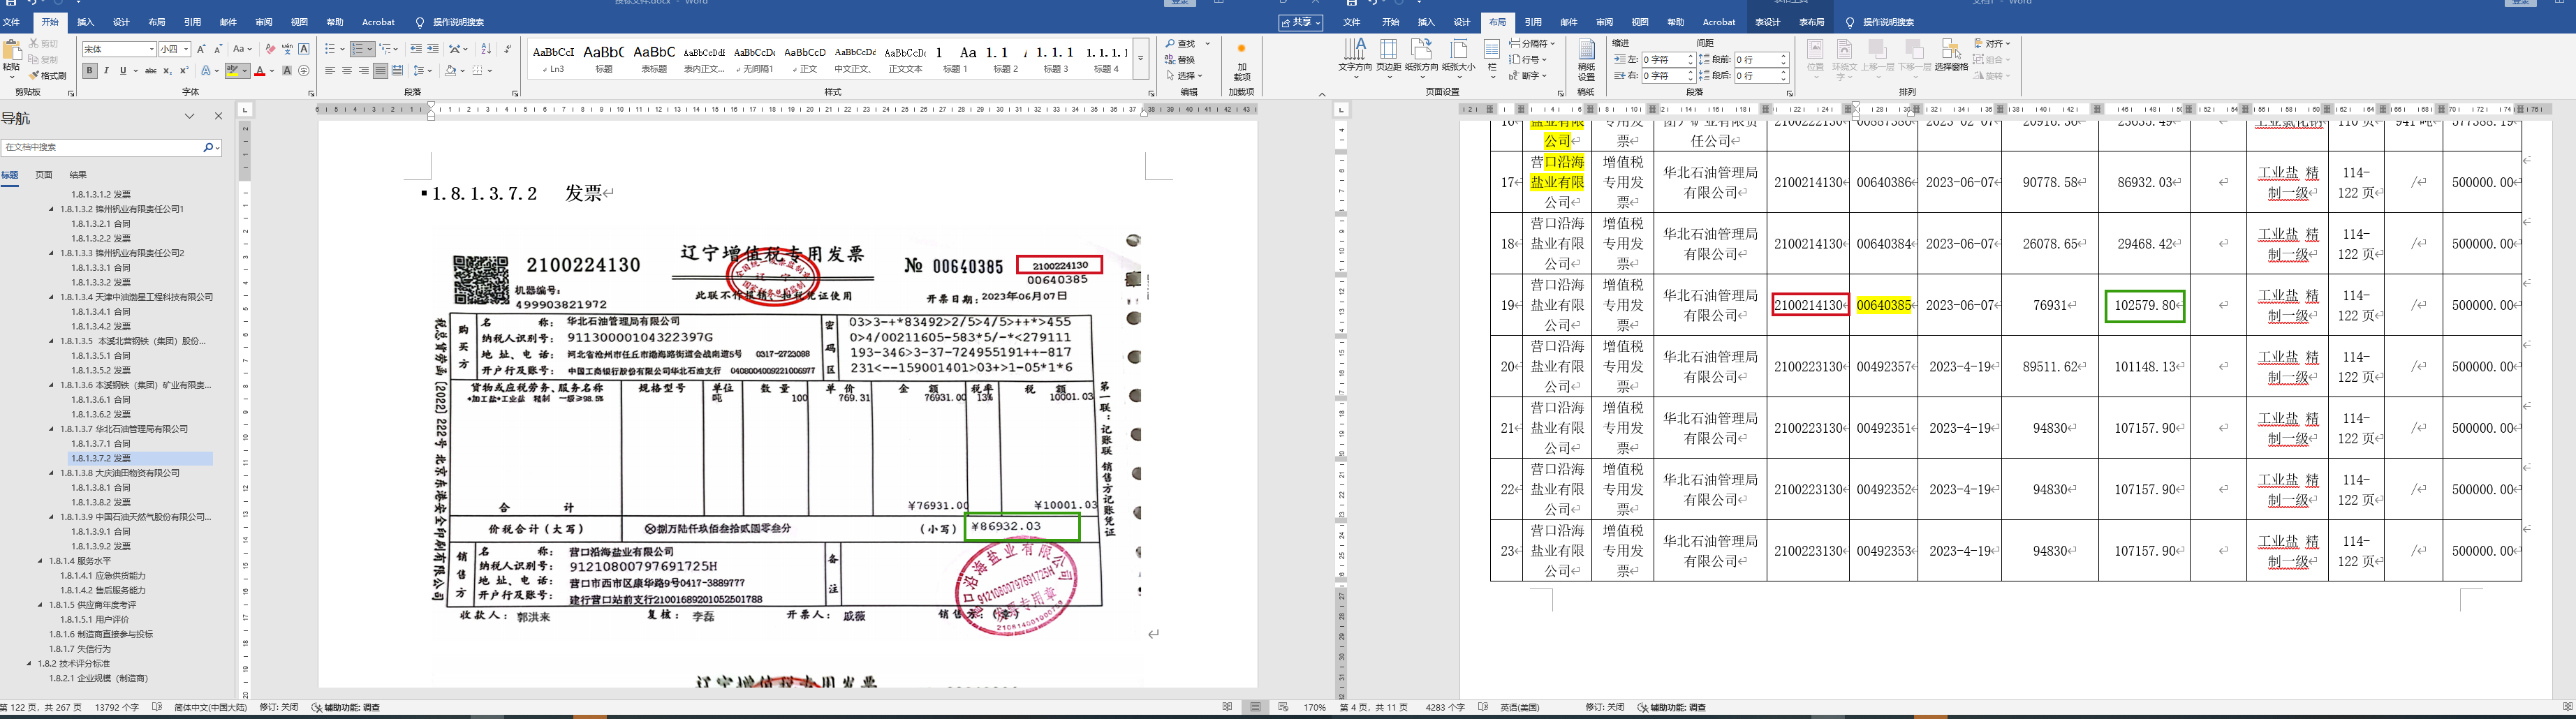The width and height of the screenshot is (2576, 719).
Task: Switch to the 表设计 ribbon tab
Action: pos(1767,22)
